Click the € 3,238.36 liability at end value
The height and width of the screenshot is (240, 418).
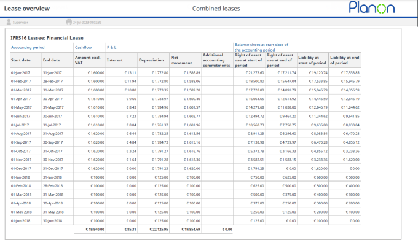(351, 151)
